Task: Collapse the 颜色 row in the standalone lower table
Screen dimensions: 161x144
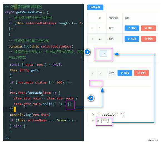Action: [x=93, y=73]
